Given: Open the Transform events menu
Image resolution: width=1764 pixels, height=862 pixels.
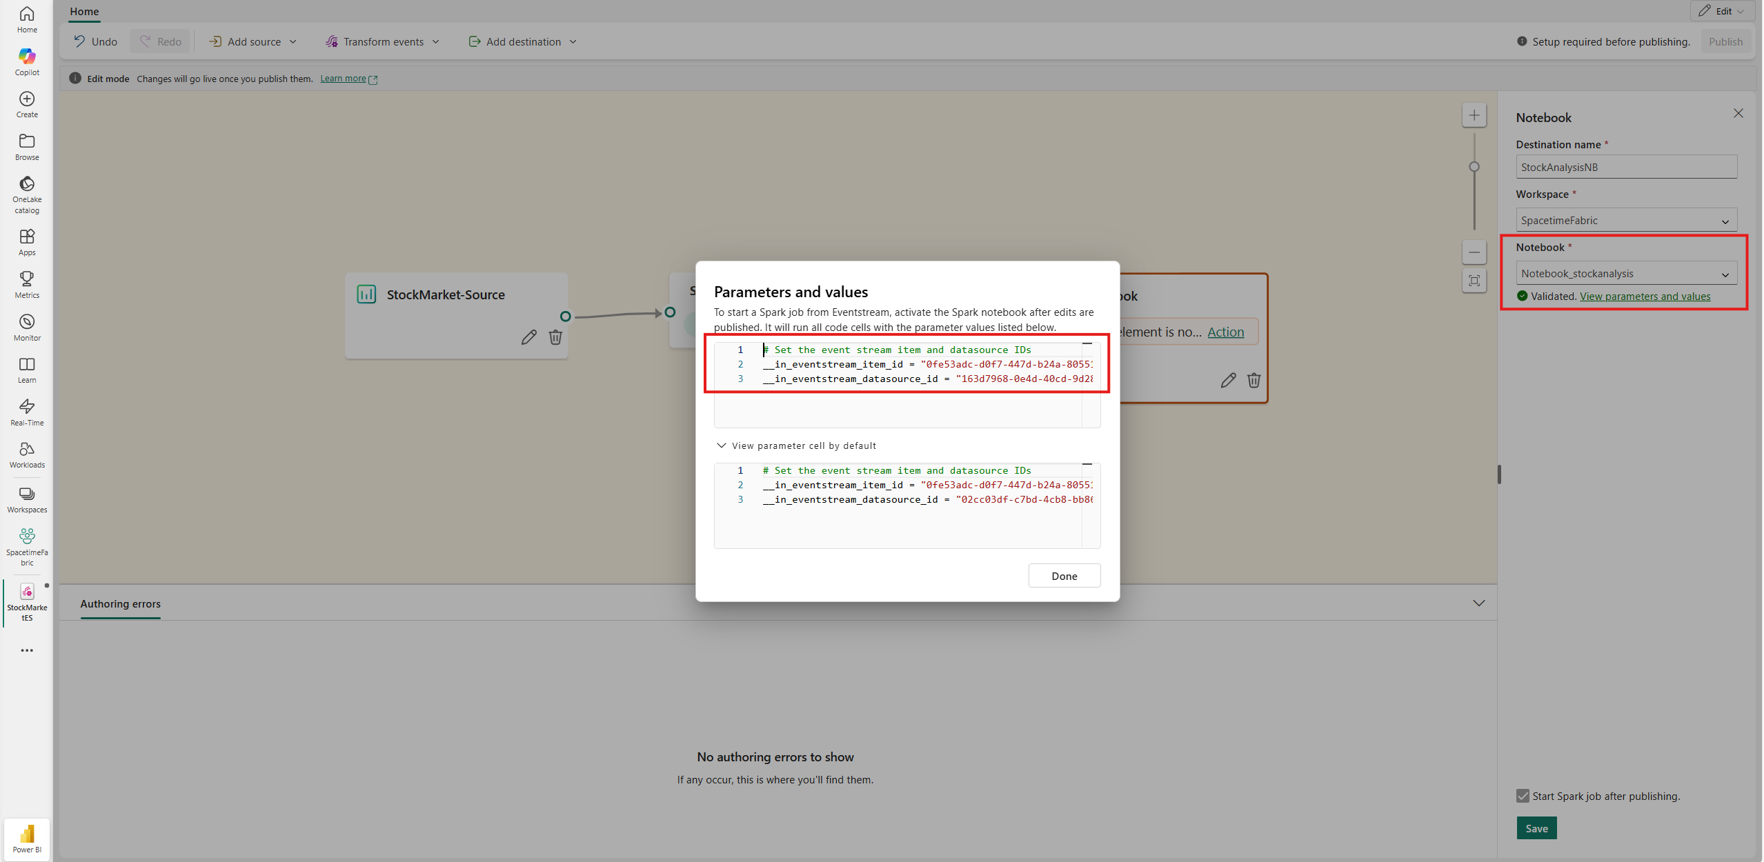Looking at the screenshot, I should pos(383,41).
